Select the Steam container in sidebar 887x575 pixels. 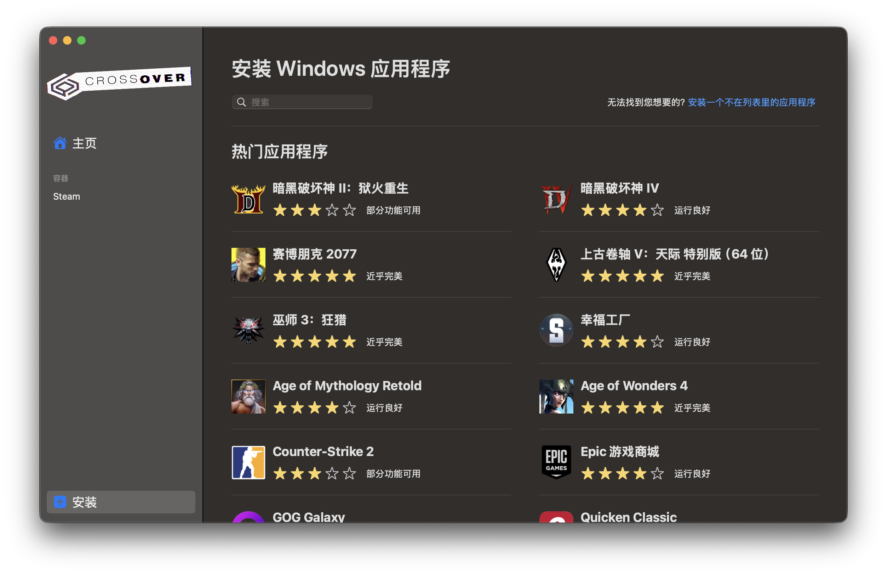[66, 197]
